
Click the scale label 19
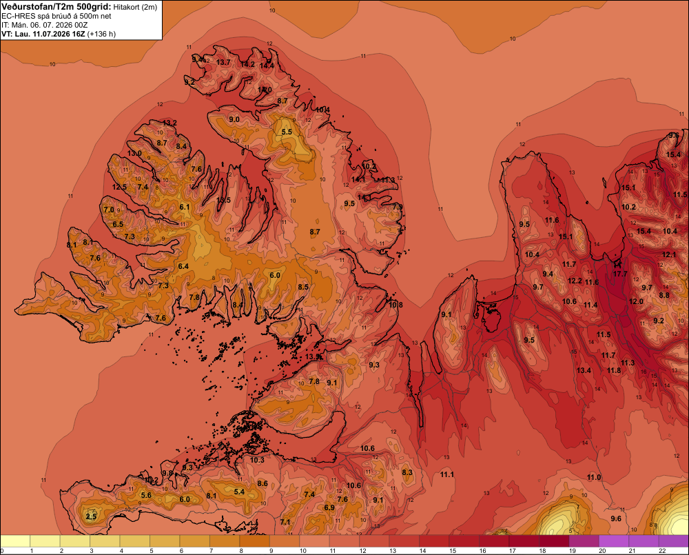573,551
